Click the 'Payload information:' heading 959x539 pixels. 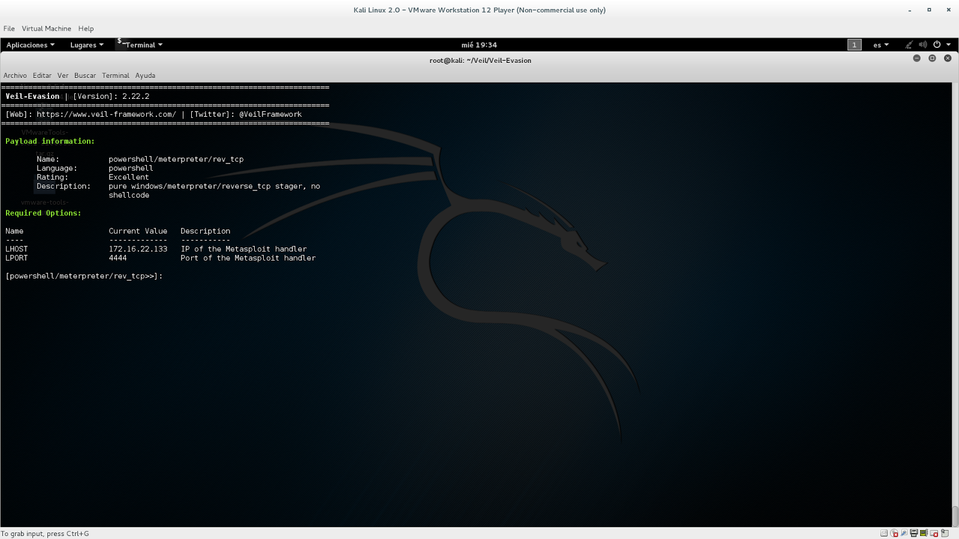50,141
